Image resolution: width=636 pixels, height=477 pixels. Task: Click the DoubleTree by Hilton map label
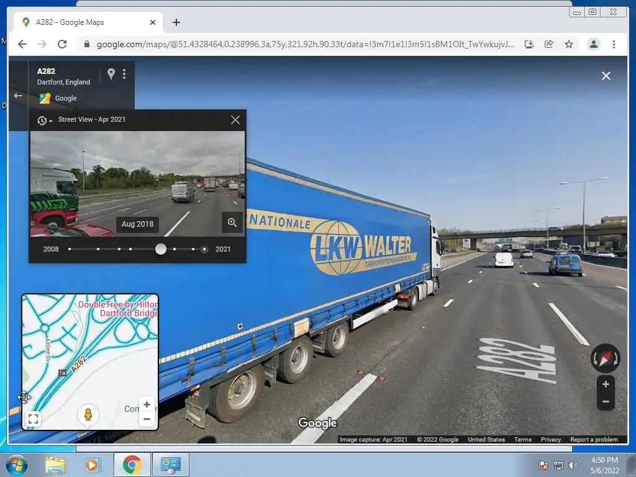pos(117,309)
